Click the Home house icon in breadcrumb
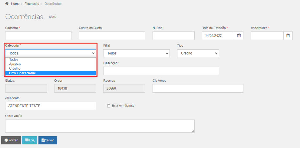300x148 pixels. [x=7, y=4]
